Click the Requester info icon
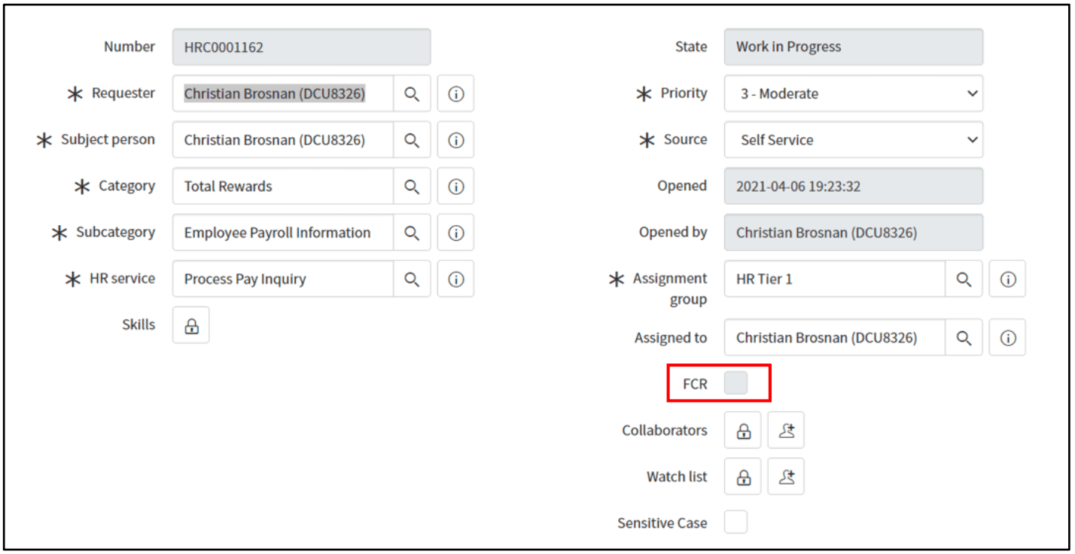Screen dimensions: 1075x554 pyautogui.click(x=455, y=93)
